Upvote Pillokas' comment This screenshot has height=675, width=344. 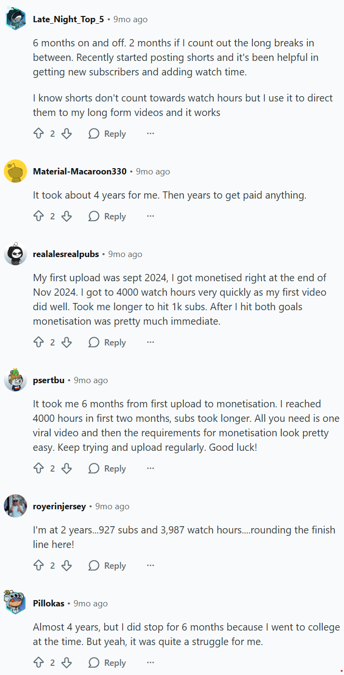pyautogui.click(x=39, y=663)
